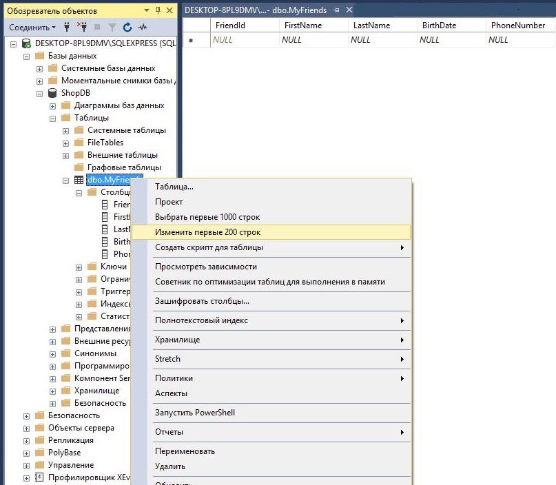Screen dimensions: 556x485
Task: Click the disconnect plug icon with red X
Action: tap(82, 28)
